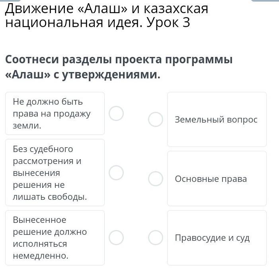279x277 pixels.
Task: Click the card about prohibiting land sale
Action: pyautogui.click(x=55, y=113)
